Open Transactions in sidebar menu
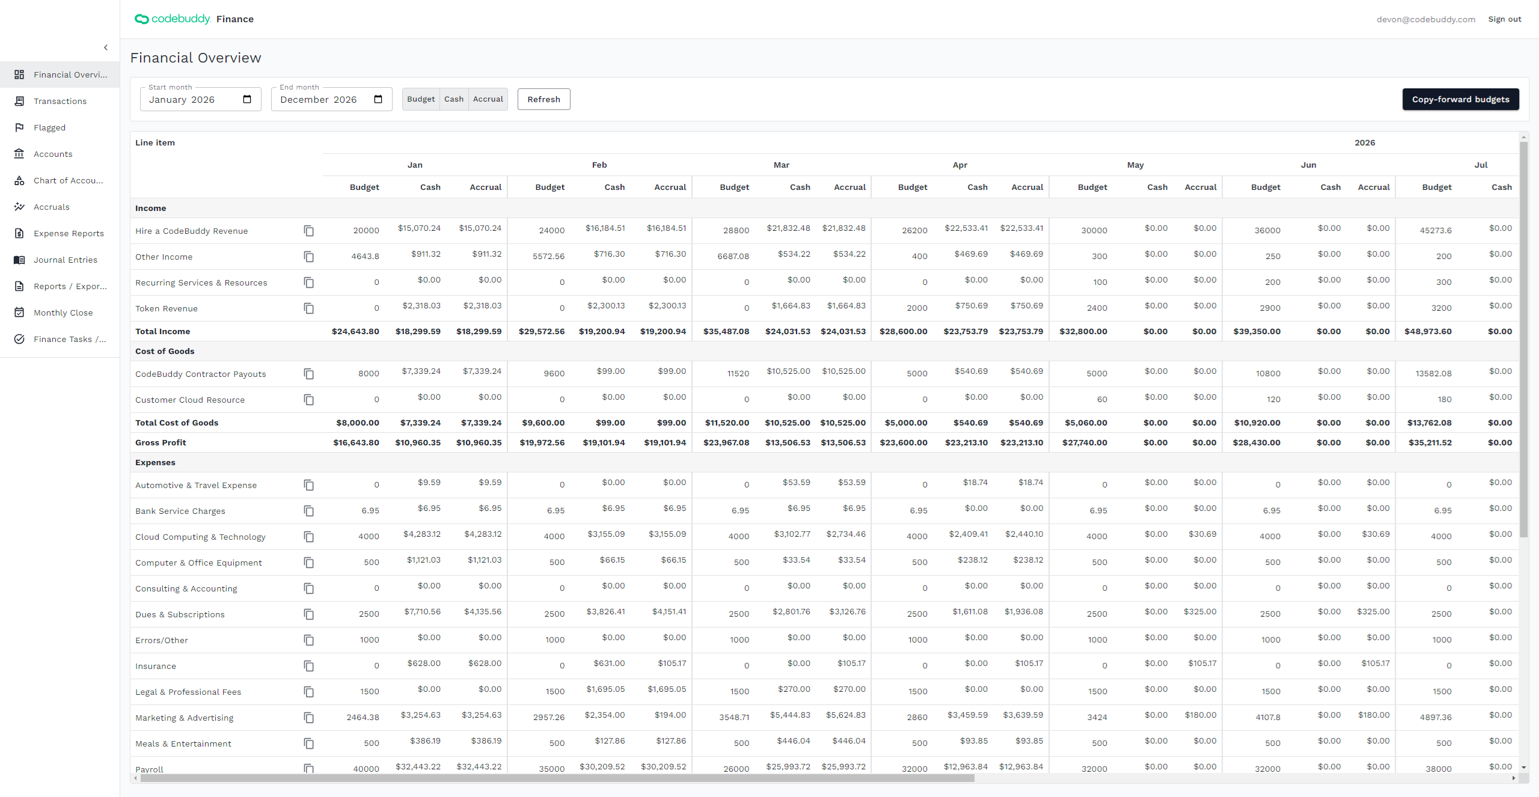The image size is (1539, 797). click(60, 101)
